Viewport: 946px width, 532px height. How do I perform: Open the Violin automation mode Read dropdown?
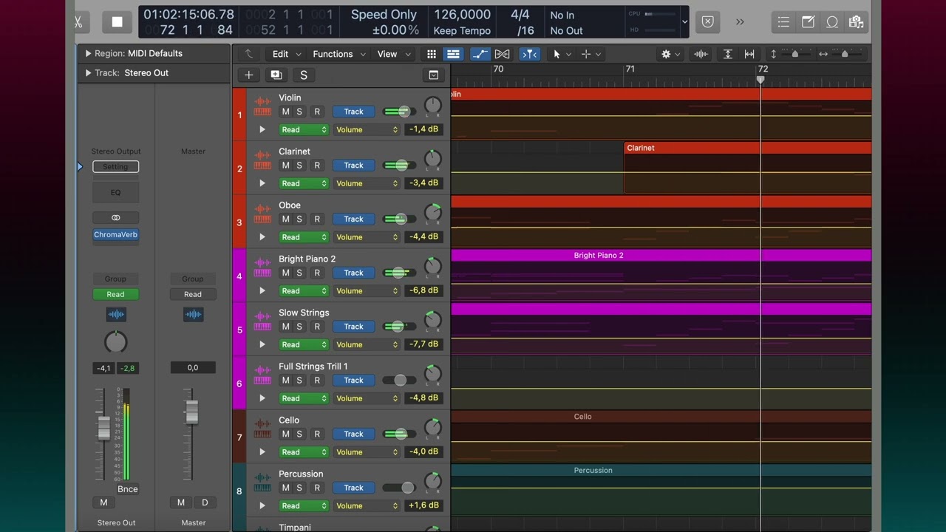pyautogui.click(x=303, y=130)
